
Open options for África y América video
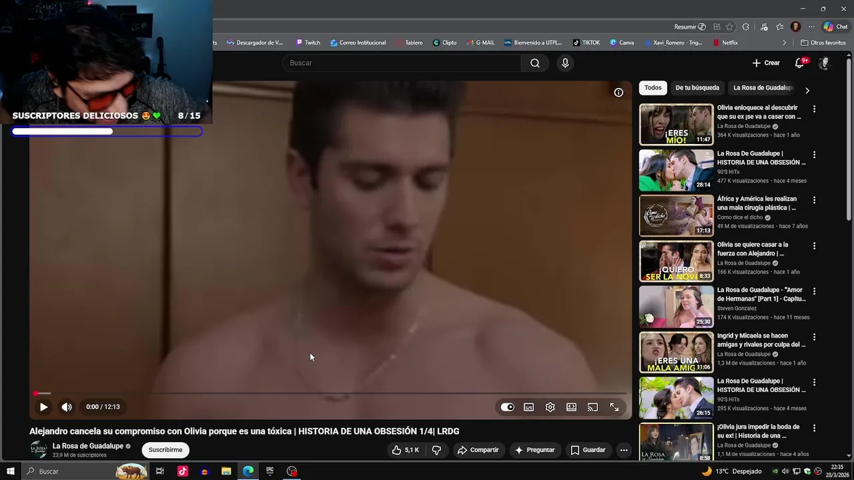click(814, 200)
